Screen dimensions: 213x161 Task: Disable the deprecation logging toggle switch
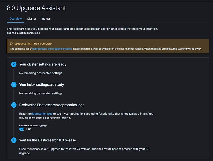23,129
